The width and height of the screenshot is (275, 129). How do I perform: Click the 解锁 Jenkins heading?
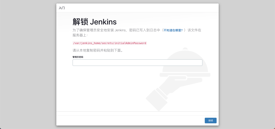point(94,22)
